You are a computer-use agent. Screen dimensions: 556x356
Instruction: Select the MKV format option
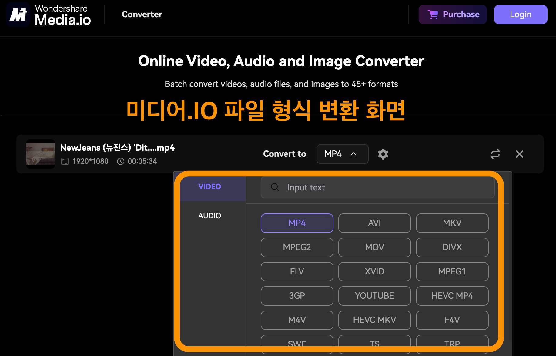tap(452, 223)
